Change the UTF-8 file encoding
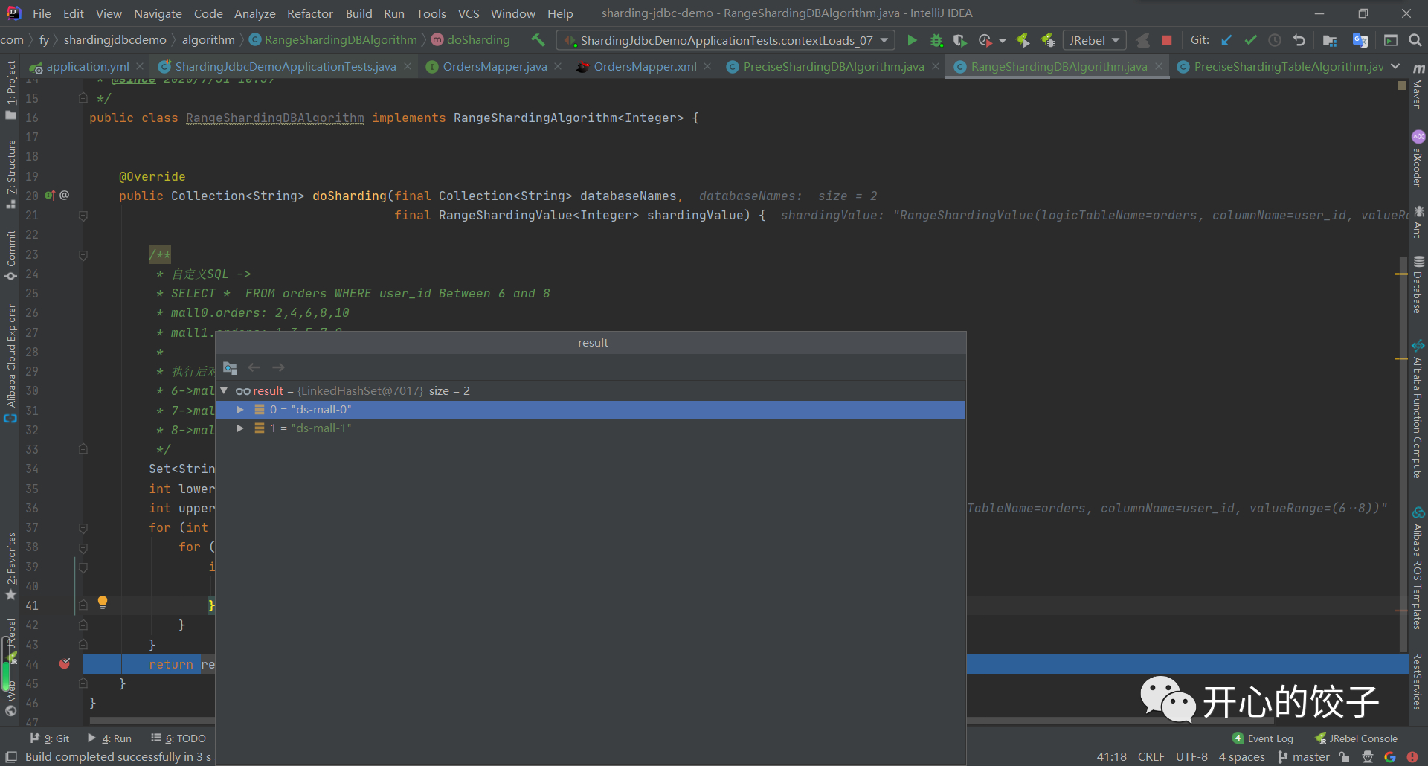The height and width of the screenshot is (766, 1428). 1191,757
